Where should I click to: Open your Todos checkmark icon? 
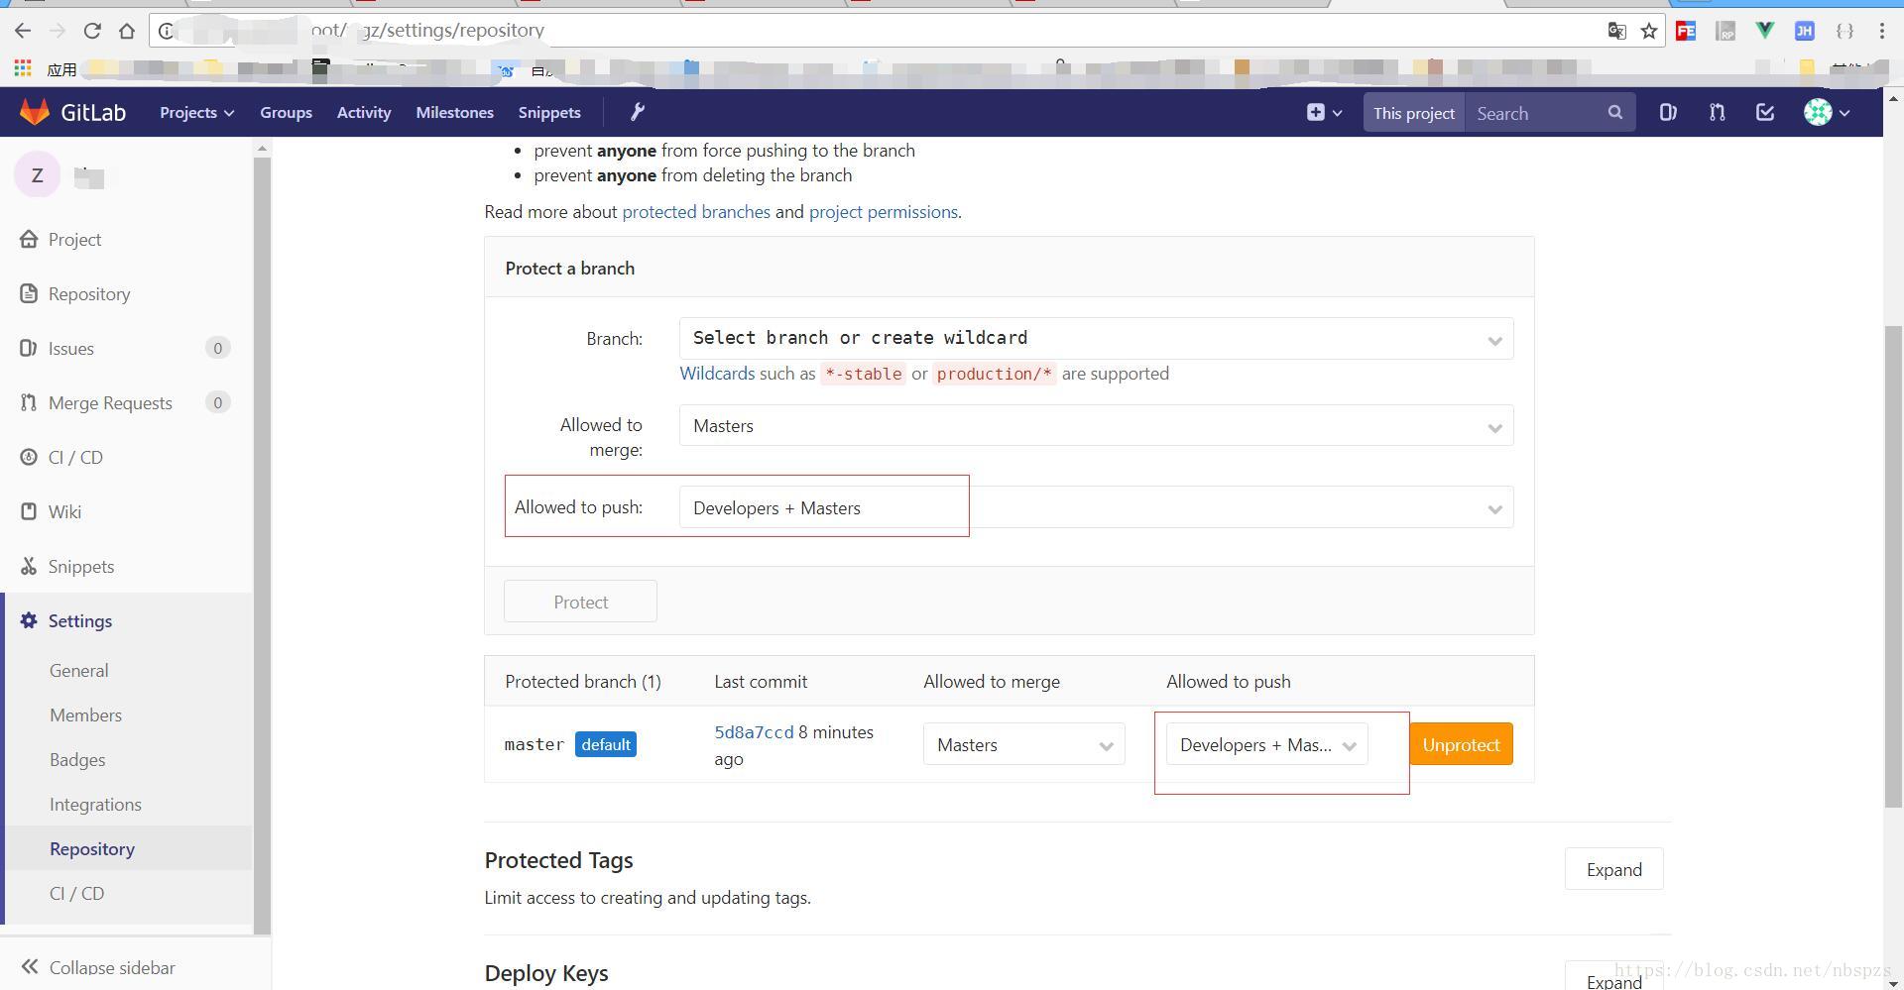coord(1765,112)
